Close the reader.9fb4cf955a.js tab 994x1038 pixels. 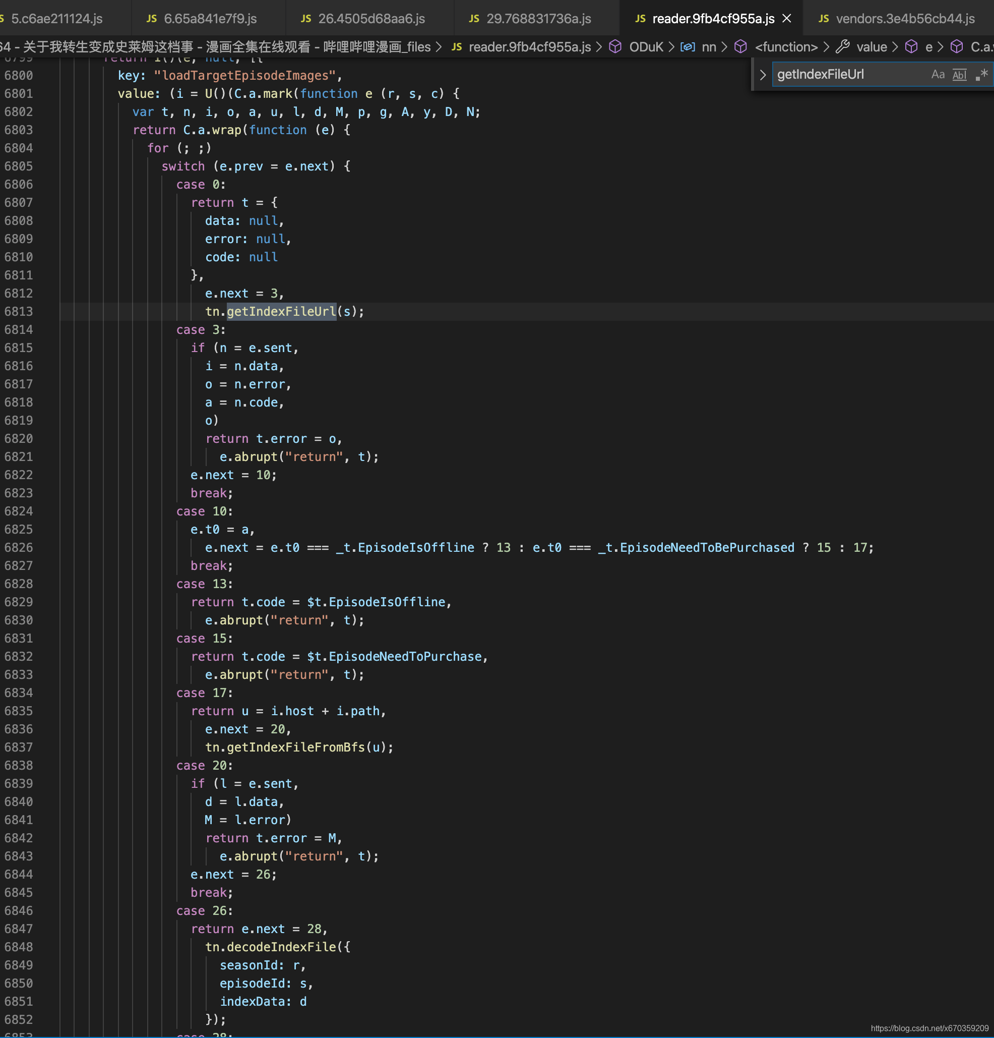coord(787,19)
